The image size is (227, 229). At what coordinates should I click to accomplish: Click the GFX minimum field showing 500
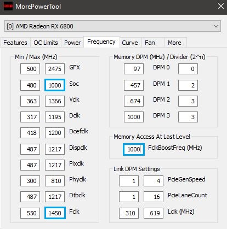[30, 69]
